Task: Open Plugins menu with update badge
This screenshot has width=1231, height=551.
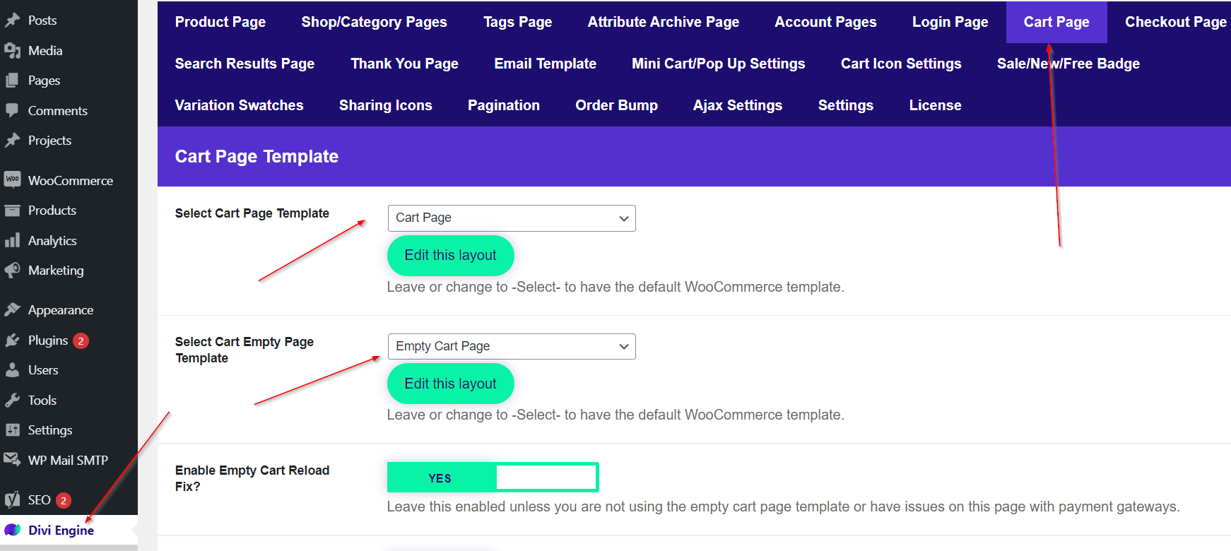Action: (x=48, y=340)
